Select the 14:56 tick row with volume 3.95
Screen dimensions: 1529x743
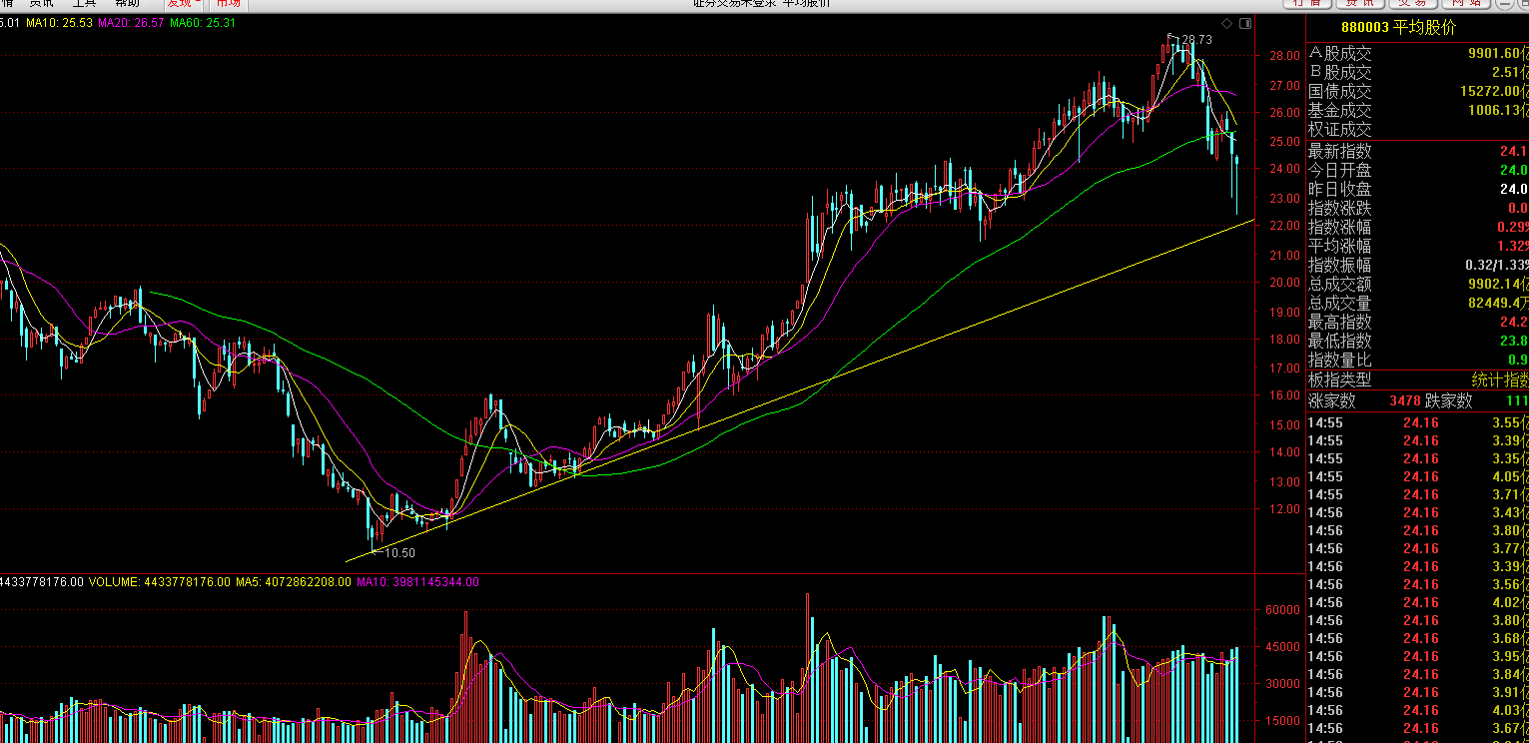[1418, 656]
